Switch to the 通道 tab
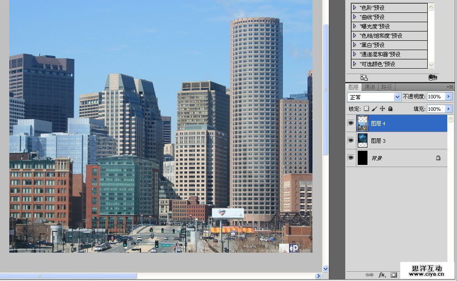The image size is (457, 281). coord(370,87)
